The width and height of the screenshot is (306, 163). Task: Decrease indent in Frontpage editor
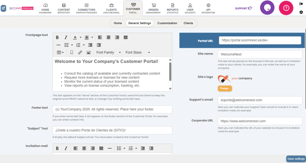(90, 45)
